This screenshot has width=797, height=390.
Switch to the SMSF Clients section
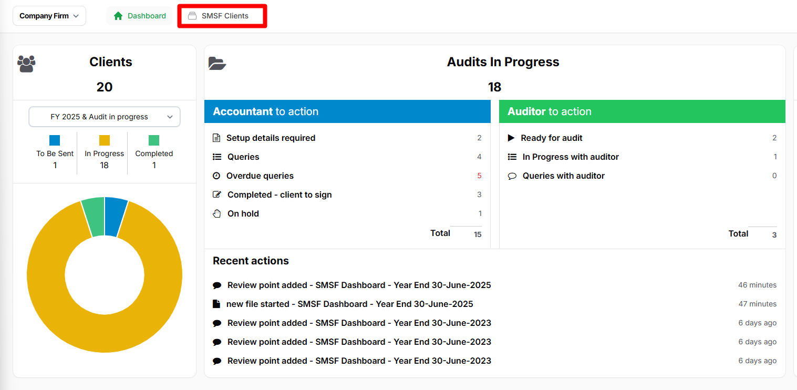tap(221, 16)
